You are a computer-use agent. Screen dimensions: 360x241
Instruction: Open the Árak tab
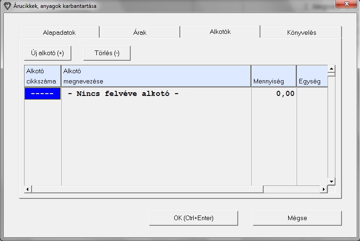coord(139,32)
